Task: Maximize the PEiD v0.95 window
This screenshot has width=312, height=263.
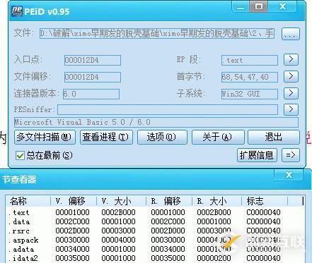Action: 259,6
